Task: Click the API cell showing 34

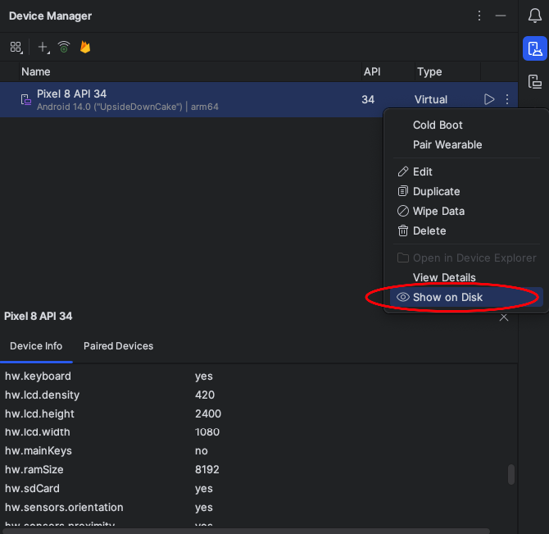Action: point(368,99)
